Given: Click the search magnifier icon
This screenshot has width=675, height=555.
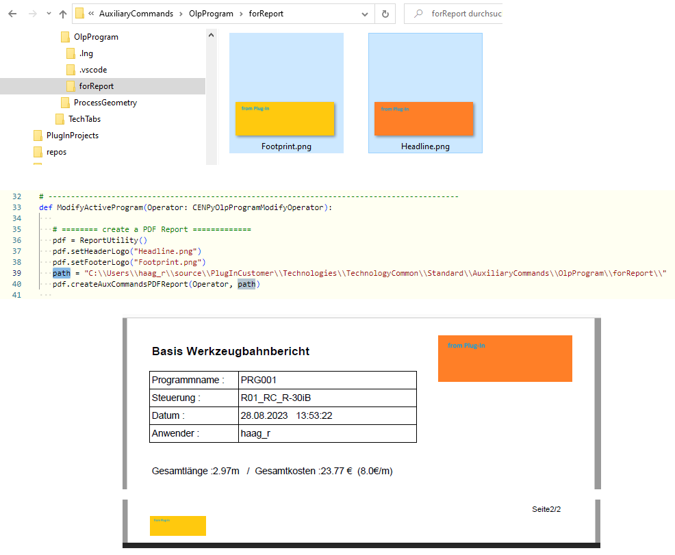Looking at the screenshot, I should point(418,14).
